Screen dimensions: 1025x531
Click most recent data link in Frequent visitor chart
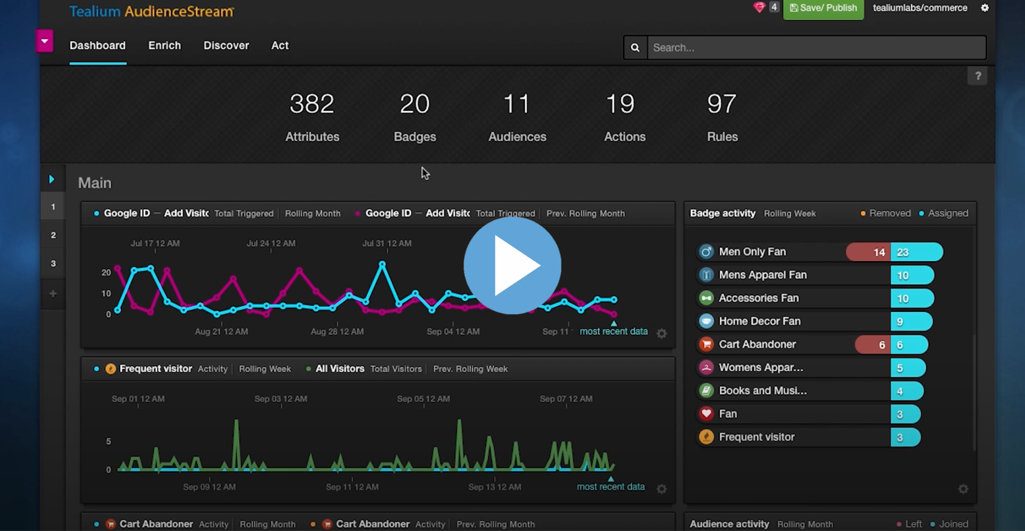point(610,487)
